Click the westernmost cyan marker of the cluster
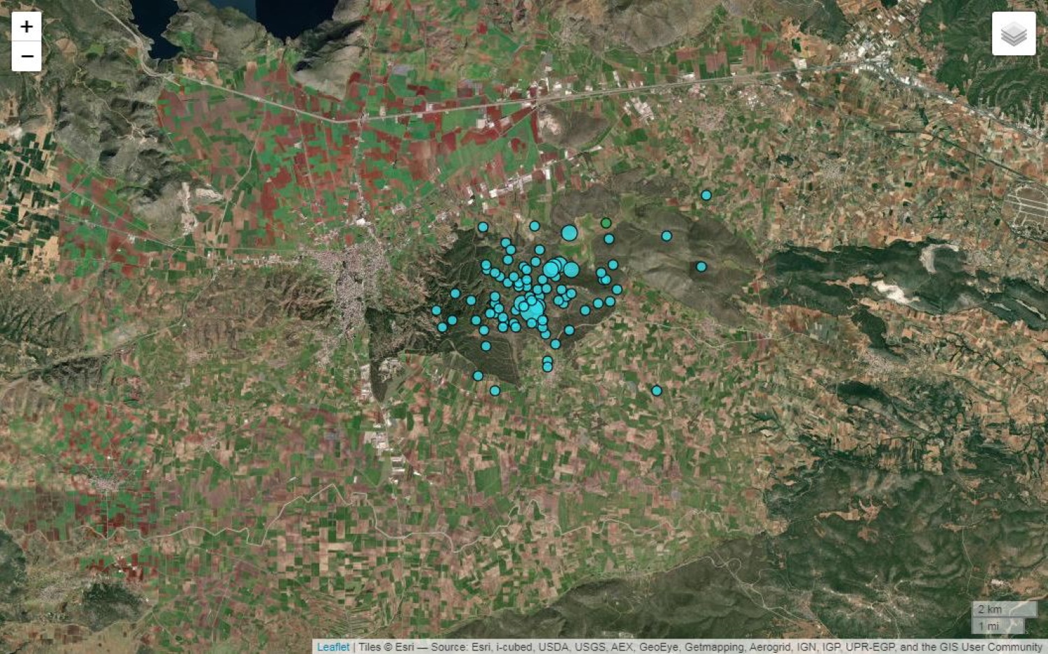This screenshot has height=654, width=1048. [x=436, y=310]
